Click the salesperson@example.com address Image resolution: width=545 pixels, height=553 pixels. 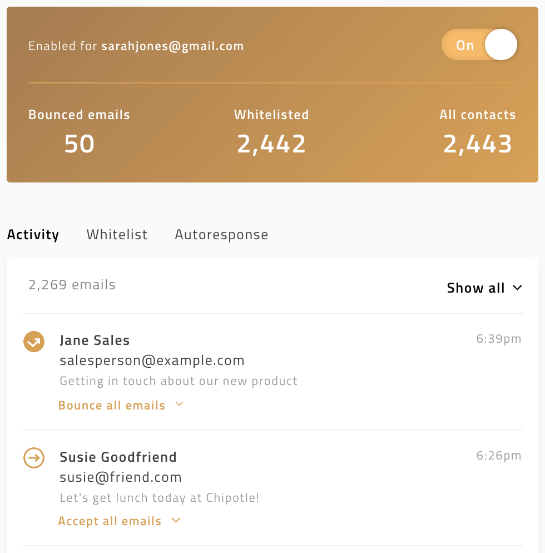coord(152,361)
